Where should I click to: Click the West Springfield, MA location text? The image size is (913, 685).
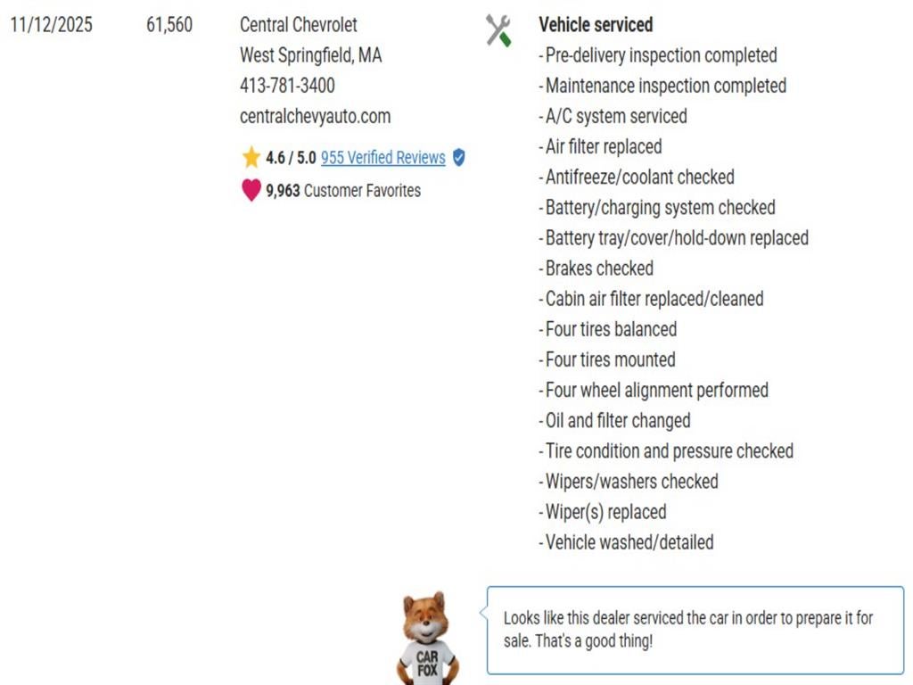point(310,55)
